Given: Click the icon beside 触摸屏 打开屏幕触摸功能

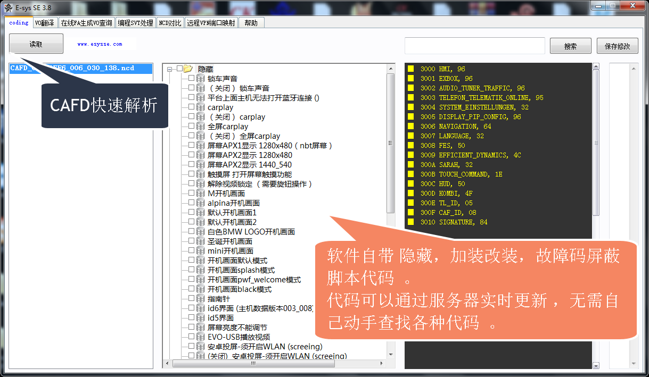Looking at the screenshot, I should click(201, 174).
